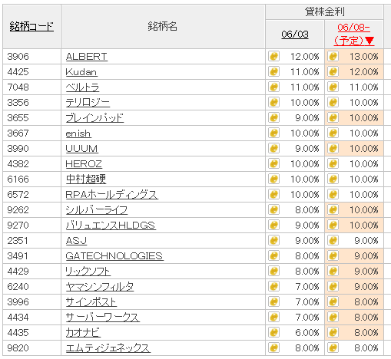The height and width of the screenshot is (359, 391).
Task: Click the 06/03 coin icon for シルバーライフ
Action: [273, 209]
